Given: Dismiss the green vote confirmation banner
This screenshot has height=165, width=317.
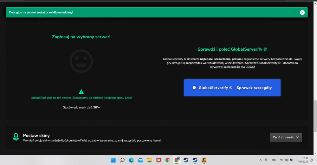Looking at the screenshot, I should point(302,13).
